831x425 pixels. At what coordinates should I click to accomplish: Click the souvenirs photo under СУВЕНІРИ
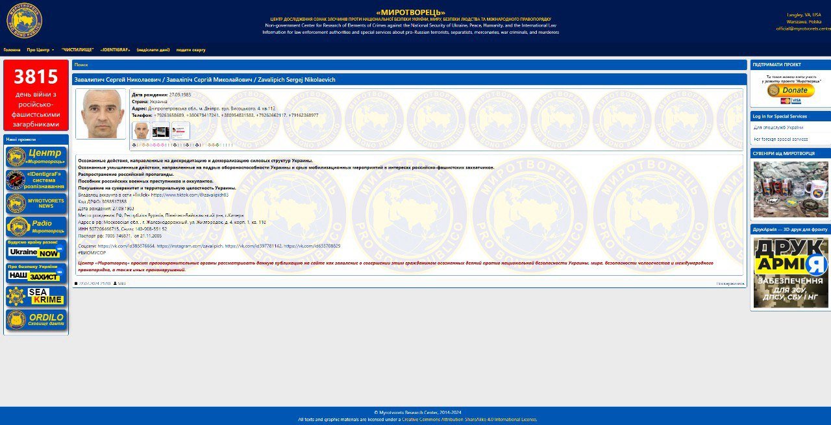[790, 189]
